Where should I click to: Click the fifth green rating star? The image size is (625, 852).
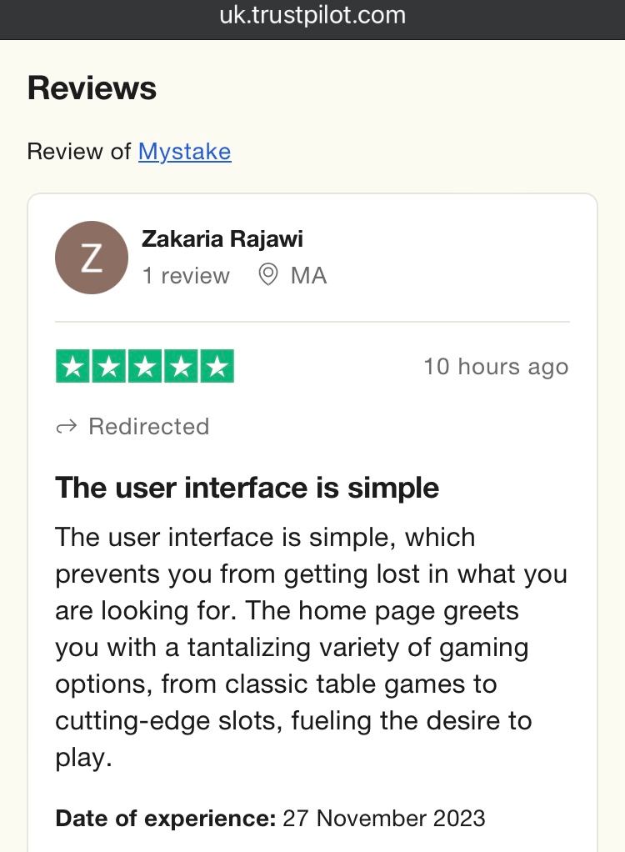[x=217, y=367]
